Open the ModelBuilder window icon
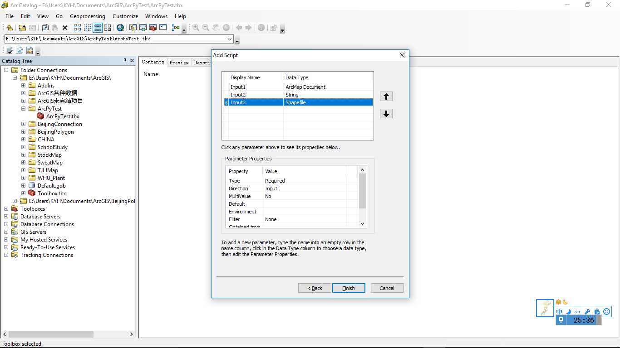Screen dimensions: 620x348 coord(176,28)
